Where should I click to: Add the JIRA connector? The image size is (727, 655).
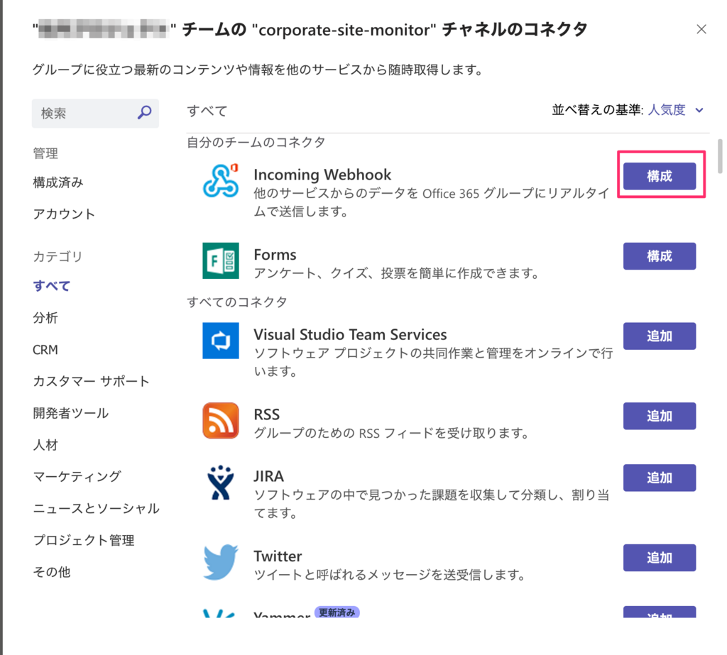660,478
